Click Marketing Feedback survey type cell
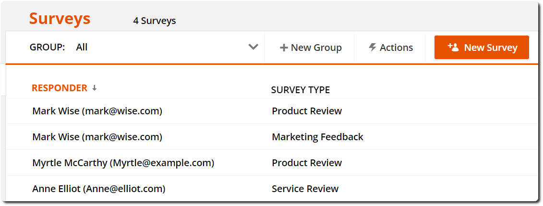 pos(317,137)
